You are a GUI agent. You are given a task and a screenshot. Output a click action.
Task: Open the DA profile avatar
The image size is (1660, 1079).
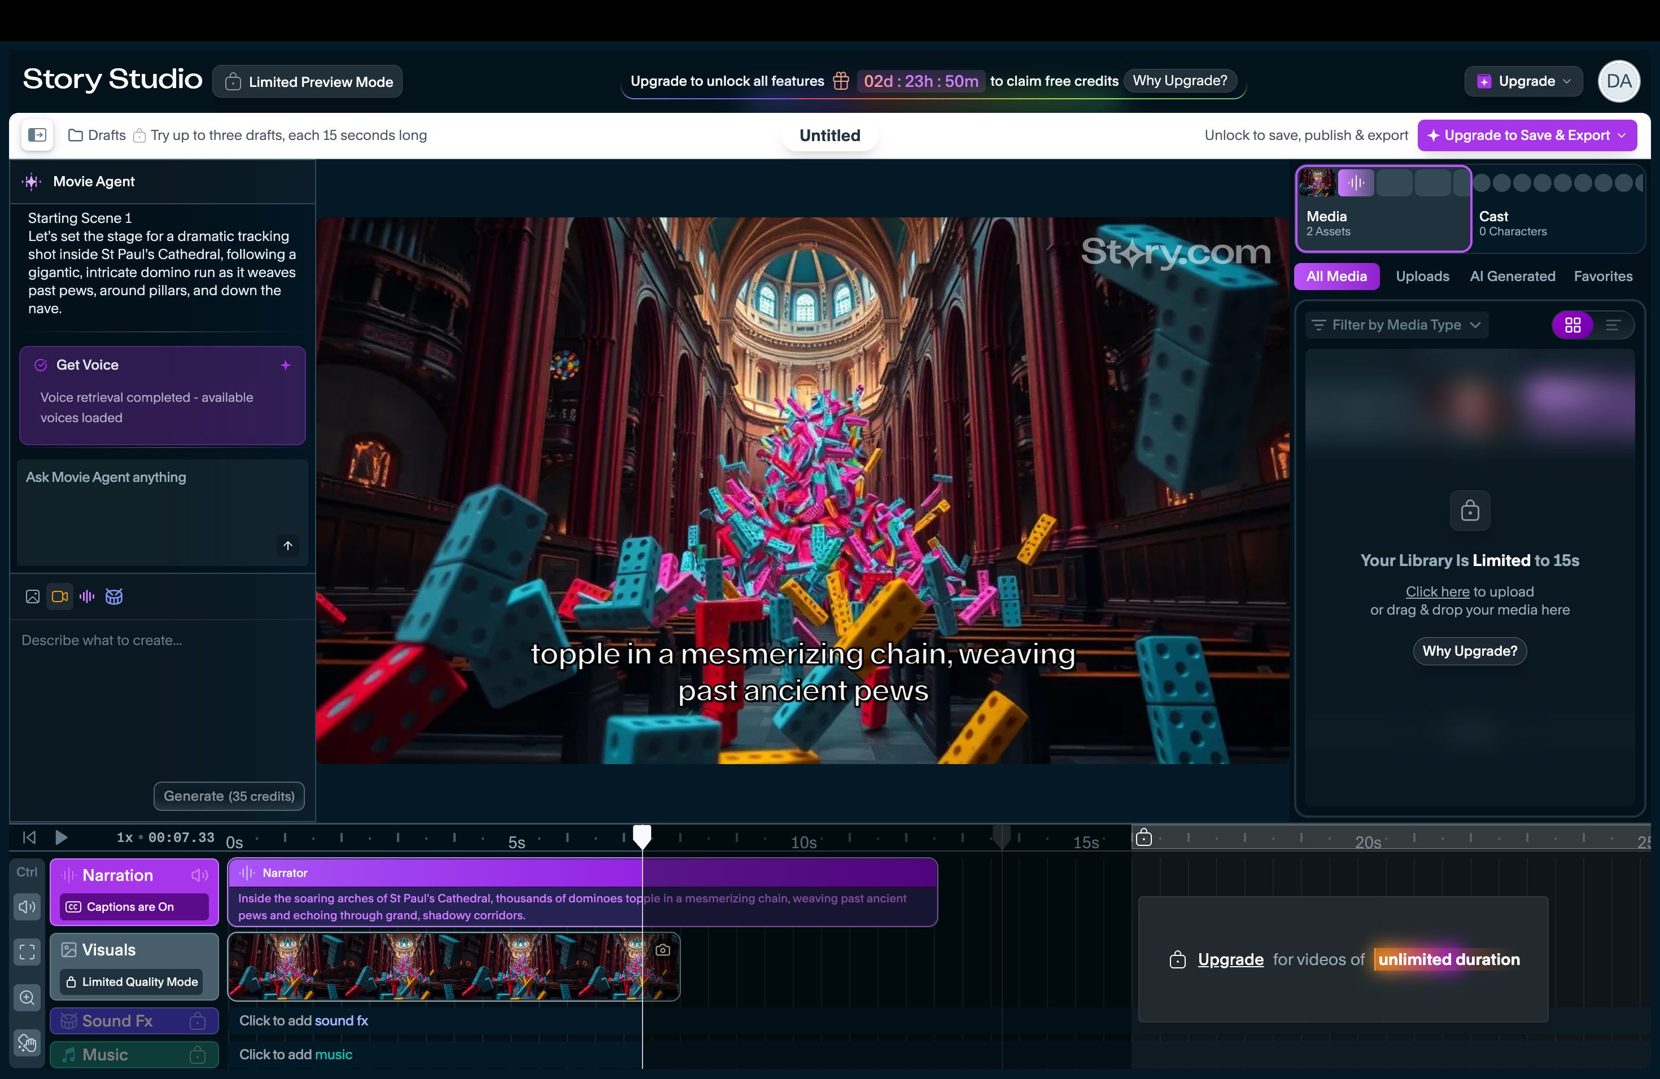[x=1618, y=81]
